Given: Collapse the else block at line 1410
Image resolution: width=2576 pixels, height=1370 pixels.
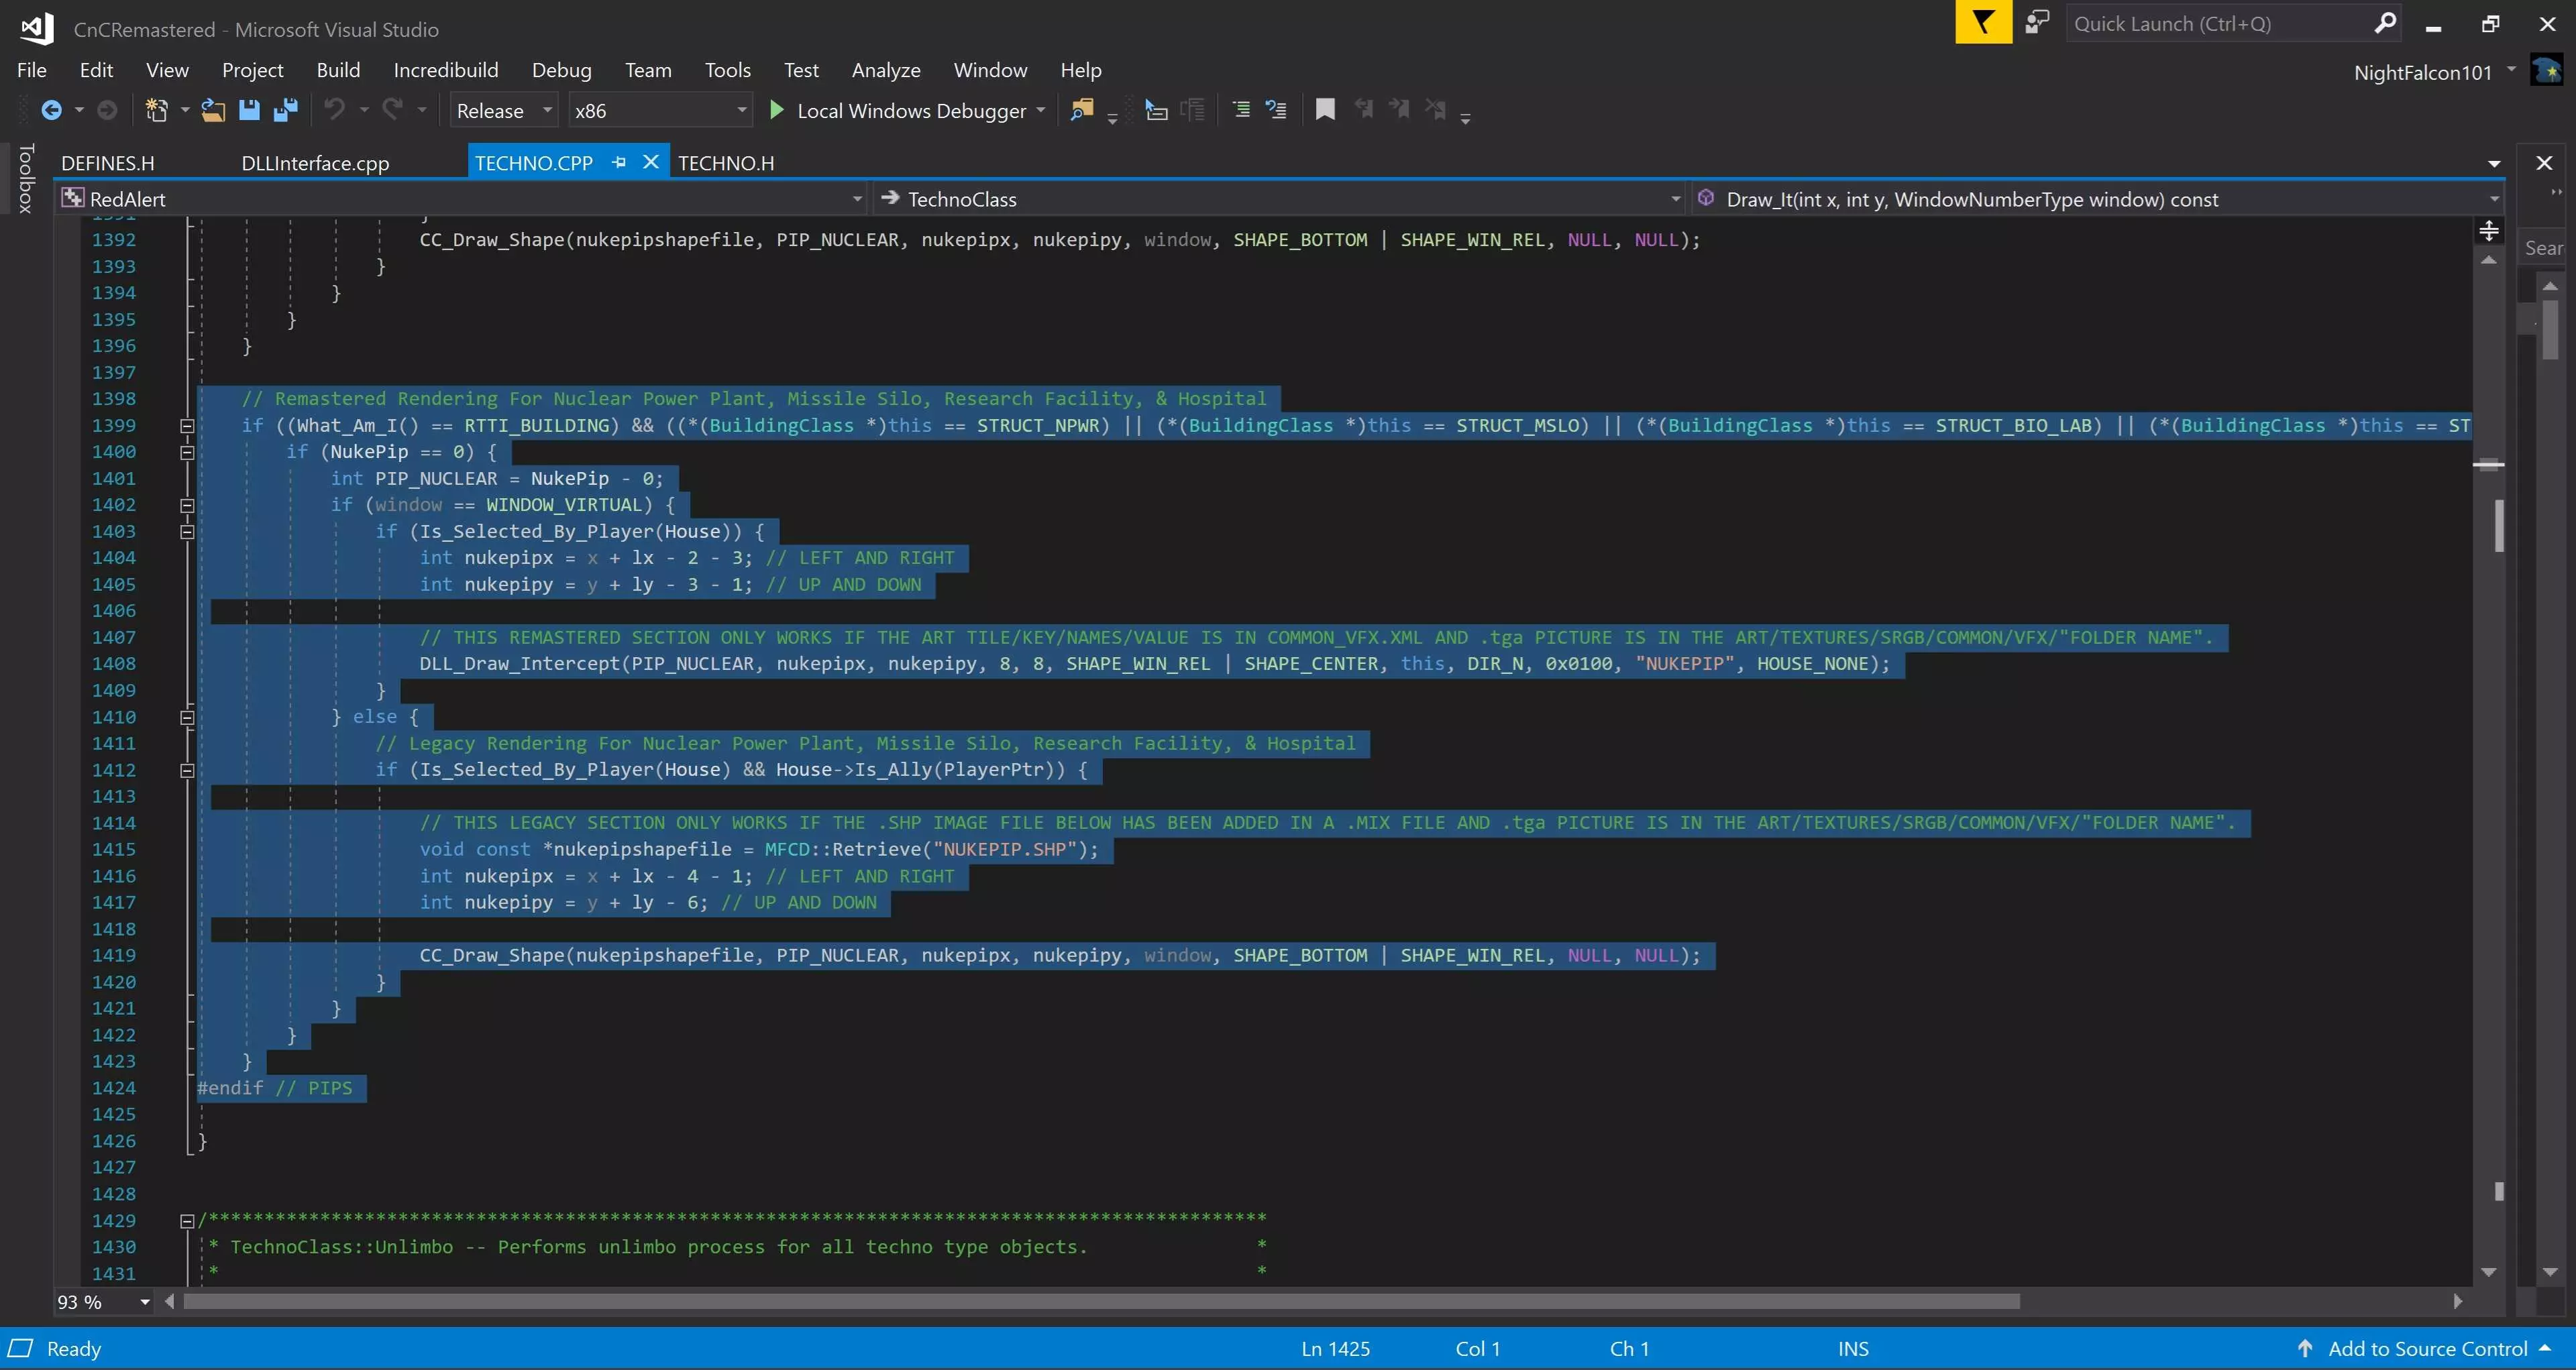Looking at the screenshot, I should click(x=187, y=718).
